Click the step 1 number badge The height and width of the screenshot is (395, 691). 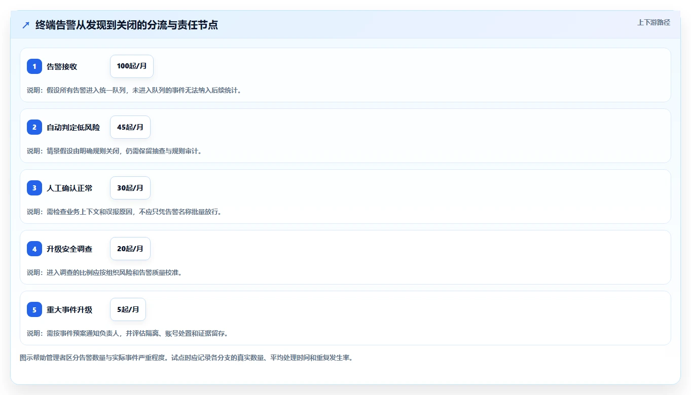34,66
